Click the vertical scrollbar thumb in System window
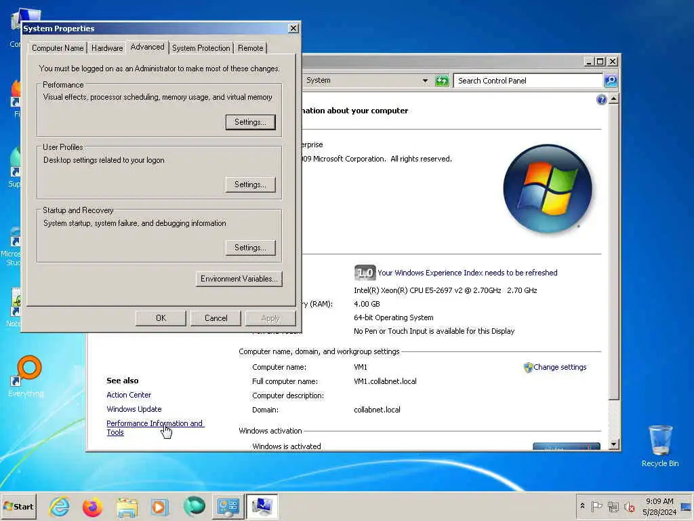 (x=613, y=252)
